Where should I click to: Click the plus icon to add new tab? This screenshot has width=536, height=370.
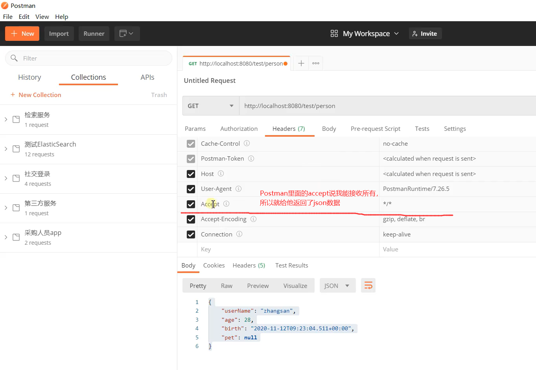(x=301, y=63)
